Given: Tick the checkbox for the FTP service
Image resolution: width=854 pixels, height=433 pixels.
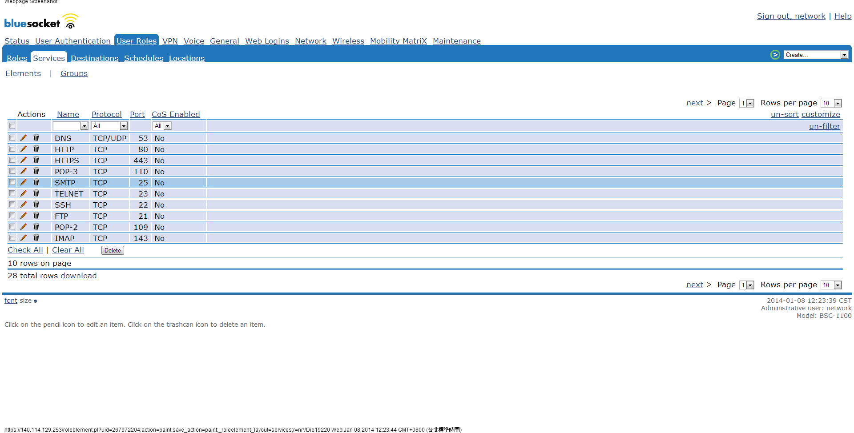Looking at the screenshot, I should coord(12,216).
